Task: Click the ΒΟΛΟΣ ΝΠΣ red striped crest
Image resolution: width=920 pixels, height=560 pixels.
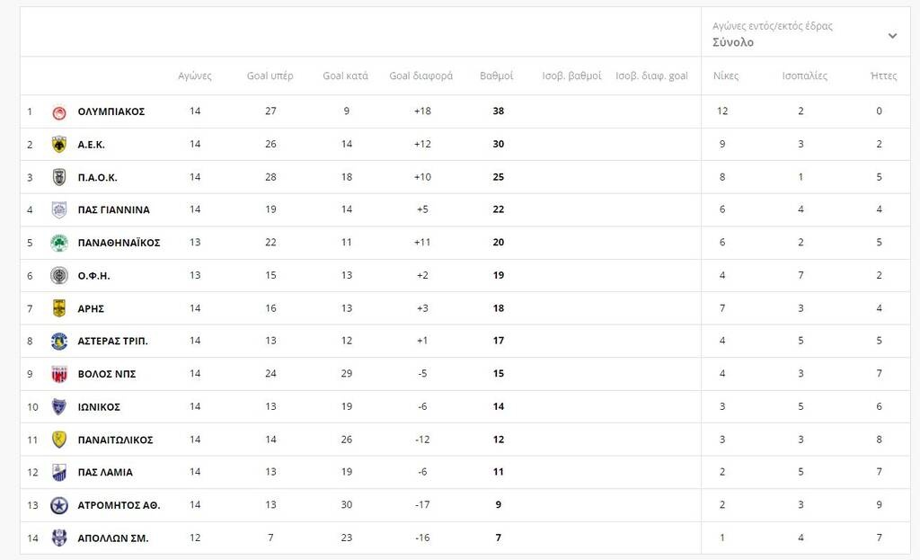Action: pos(59,374)
